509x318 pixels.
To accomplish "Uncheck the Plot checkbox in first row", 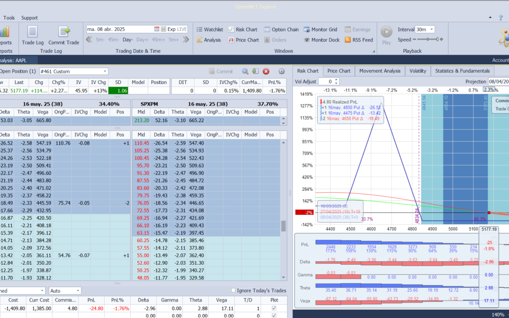I will tap(275, 308).
